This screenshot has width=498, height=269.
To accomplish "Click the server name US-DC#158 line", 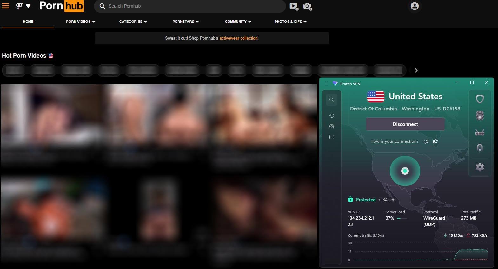I will [405, 109].
